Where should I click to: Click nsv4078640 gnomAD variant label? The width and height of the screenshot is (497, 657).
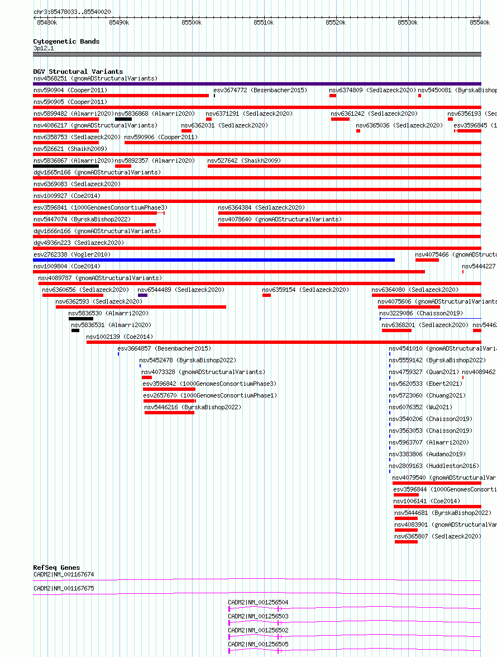tap(280, 219)
